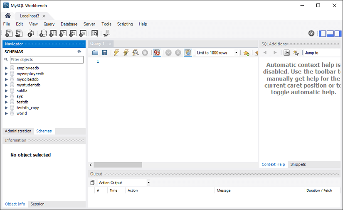343x210 pixels.
Task: Switch to the Snippets tab
Action: click(x=298, y=164)
